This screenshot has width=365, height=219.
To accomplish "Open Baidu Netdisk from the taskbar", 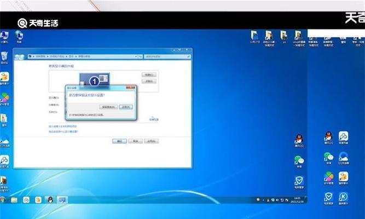I will click(x=26, y=200).
